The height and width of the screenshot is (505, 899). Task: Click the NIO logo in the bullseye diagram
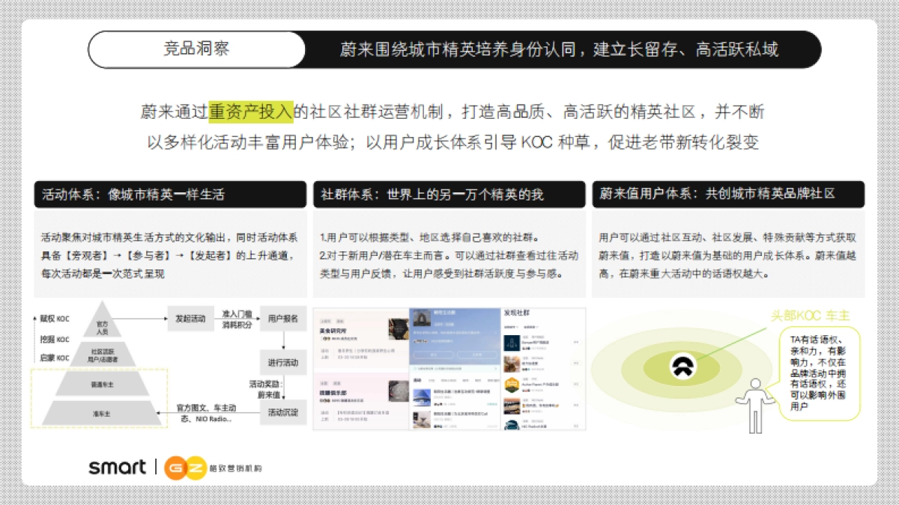[x=683, y=367]
